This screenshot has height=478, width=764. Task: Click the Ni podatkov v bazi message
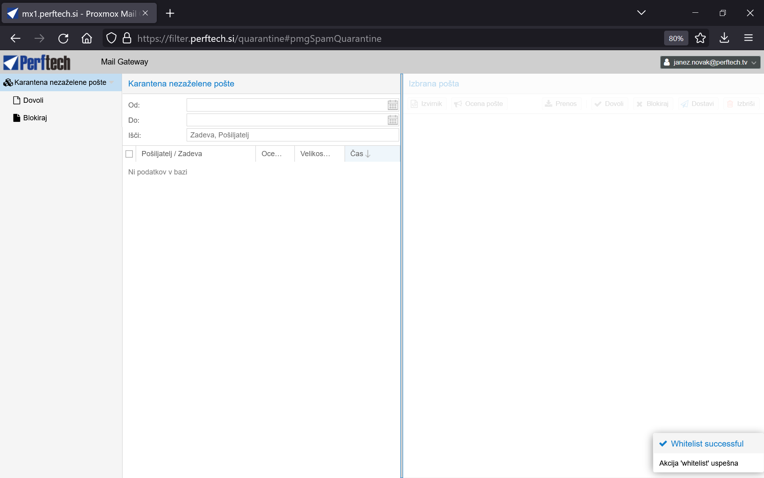(x=158, y=172)
